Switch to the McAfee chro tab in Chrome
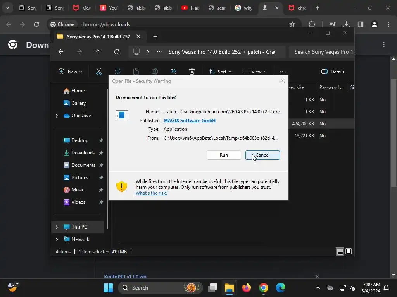 298,8
